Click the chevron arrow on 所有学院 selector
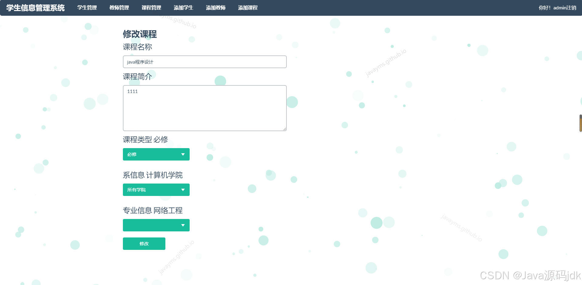The image size is (582, 285). point(183,190)
